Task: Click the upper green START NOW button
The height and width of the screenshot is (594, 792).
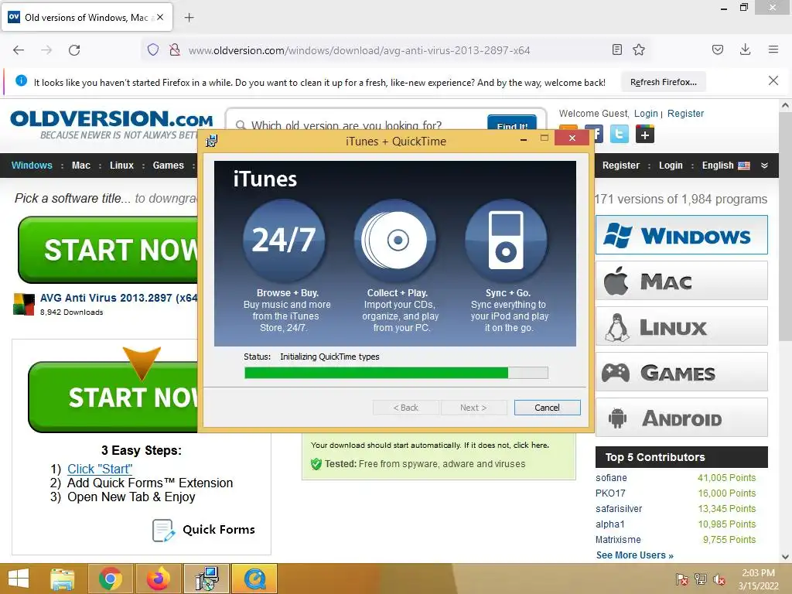Action: pos(108,250)
